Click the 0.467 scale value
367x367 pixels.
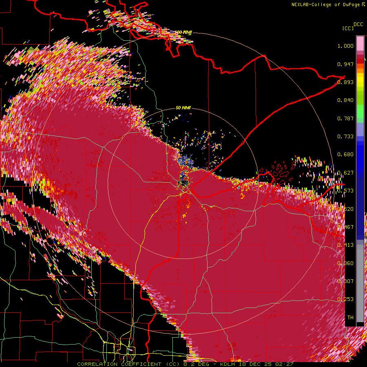point(345,227)
